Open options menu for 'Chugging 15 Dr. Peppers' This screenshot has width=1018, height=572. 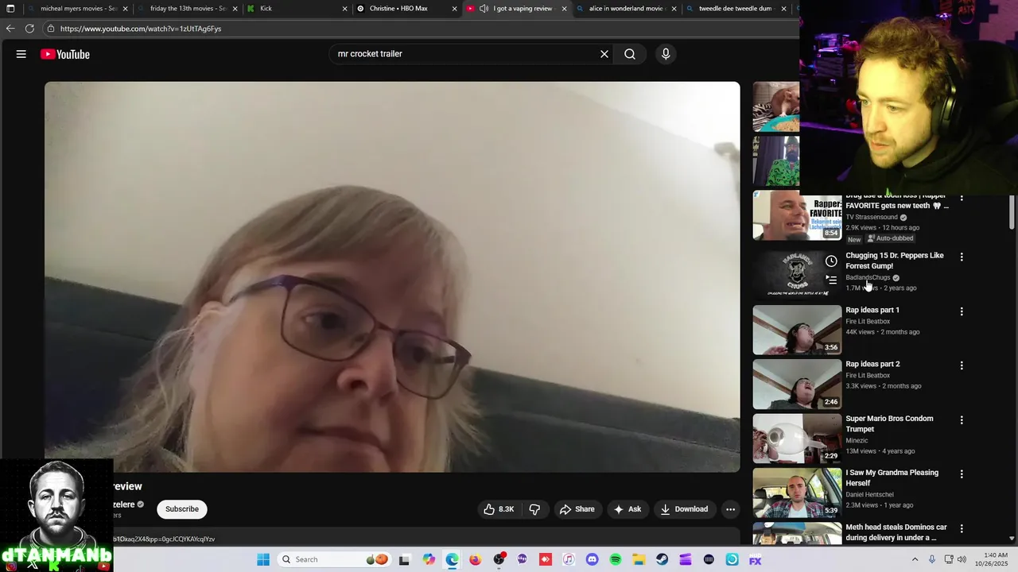tap(962, 257)
